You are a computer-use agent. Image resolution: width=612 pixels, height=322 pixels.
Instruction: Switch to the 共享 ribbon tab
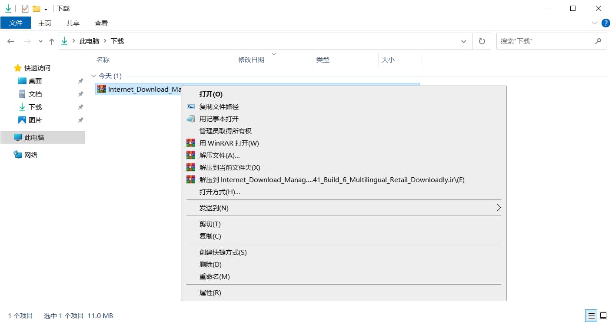coord(73,23)
